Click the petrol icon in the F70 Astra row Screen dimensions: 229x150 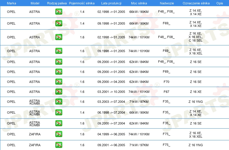pyautogui.click(x=59, y=82)
